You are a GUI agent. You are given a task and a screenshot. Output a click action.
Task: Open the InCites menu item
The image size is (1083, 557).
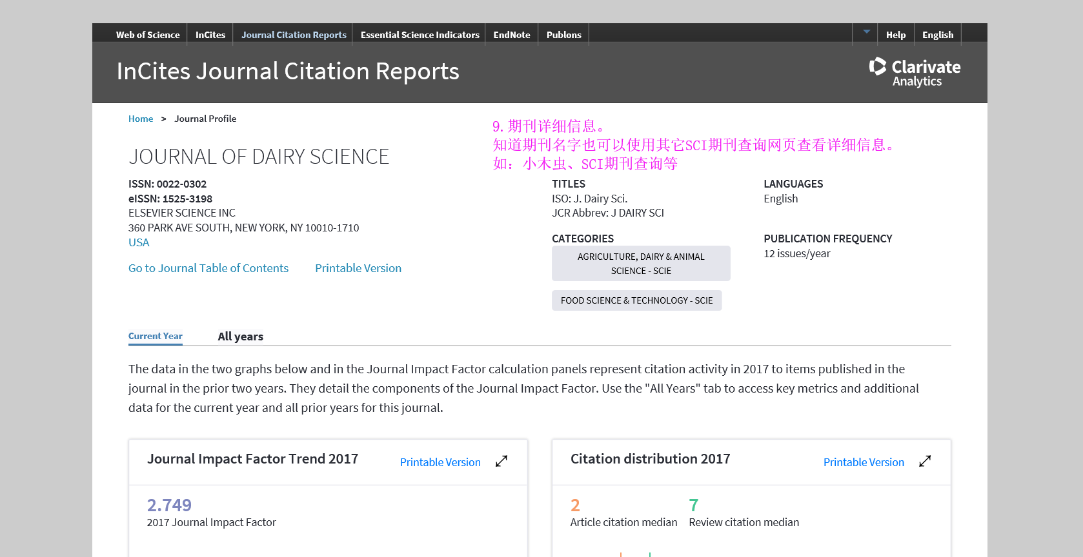point(210,35)
